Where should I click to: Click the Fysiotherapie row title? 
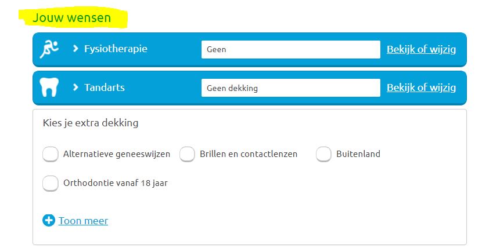116,49
